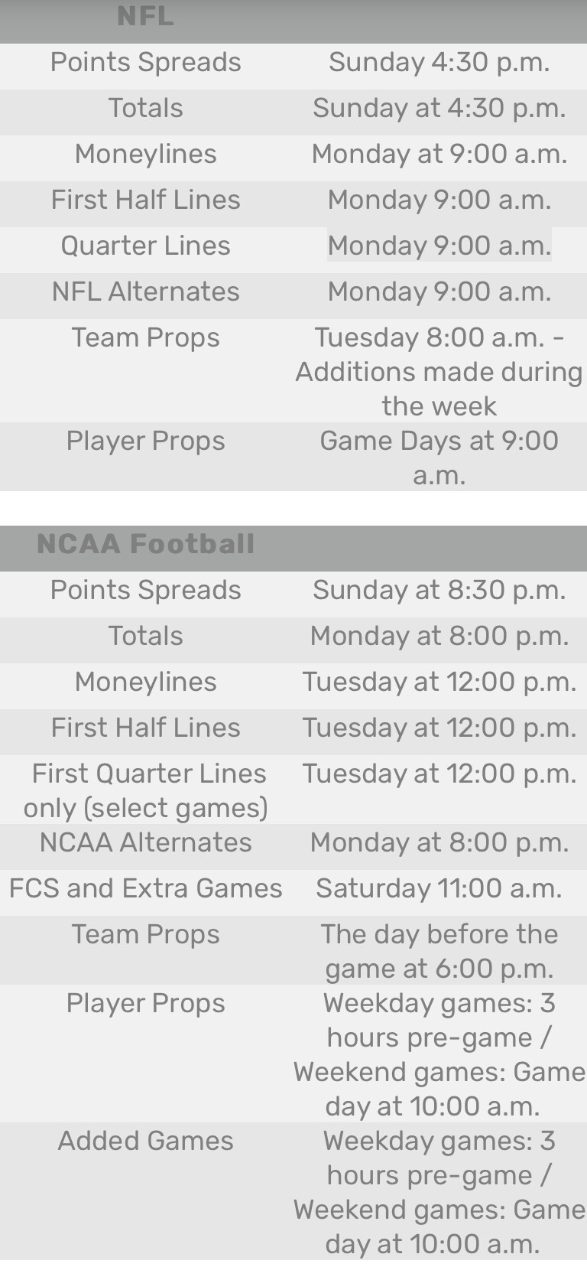The width and height of the screenshot is (587, 1267).
Task: Select FCS and Extra Games label
Action: coord(145,888)
